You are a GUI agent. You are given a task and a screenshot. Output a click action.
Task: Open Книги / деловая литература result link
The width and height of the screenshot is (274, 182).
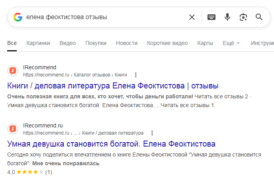(x=113, y=86)
